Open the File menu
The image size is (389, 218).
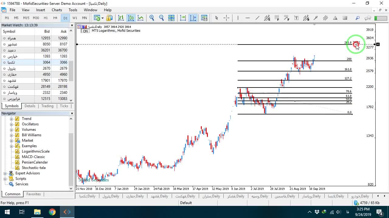coord(12,10)
